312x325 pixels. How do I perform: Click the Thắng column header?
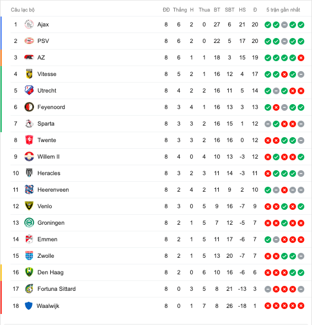(180, 10)
